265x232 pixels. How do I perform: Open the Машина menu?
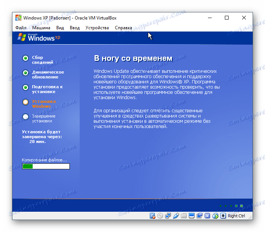pos(41,28)
